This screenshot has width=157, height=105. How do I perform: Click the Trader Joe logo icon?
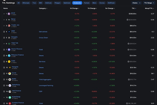pyautogui.click(x=9, y=26)
